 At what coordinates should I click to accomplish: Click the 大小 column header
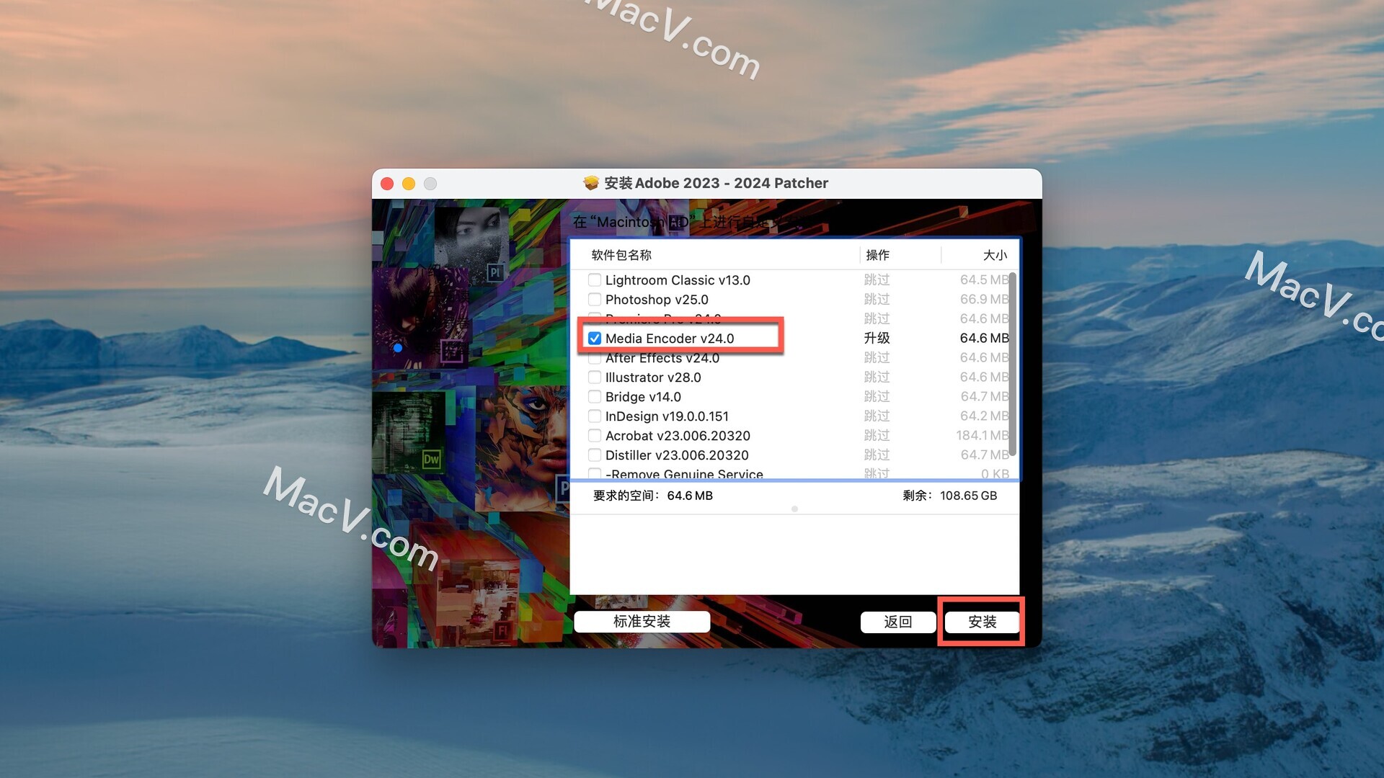[x=995, y=255]
